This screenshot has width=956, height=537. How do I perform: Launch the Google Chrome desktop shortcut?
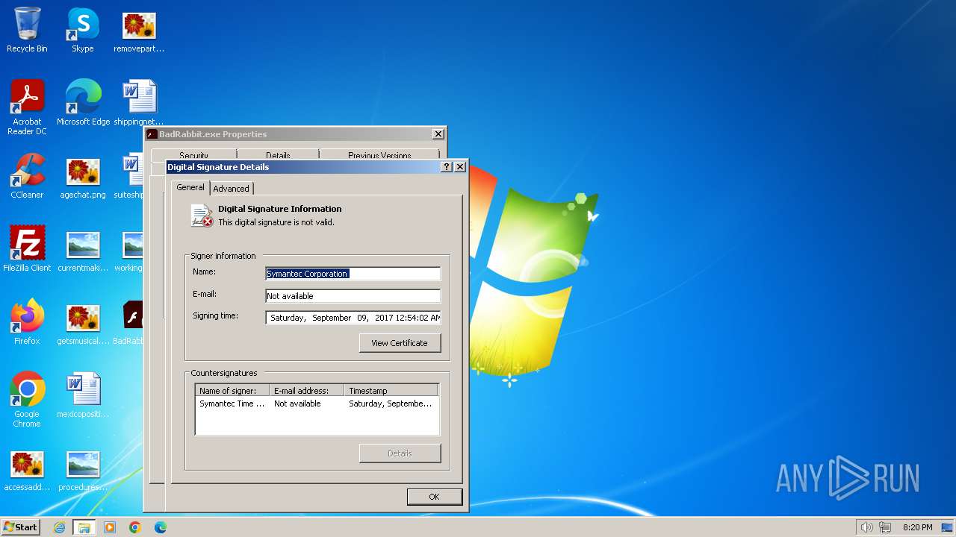pos(27,399)
